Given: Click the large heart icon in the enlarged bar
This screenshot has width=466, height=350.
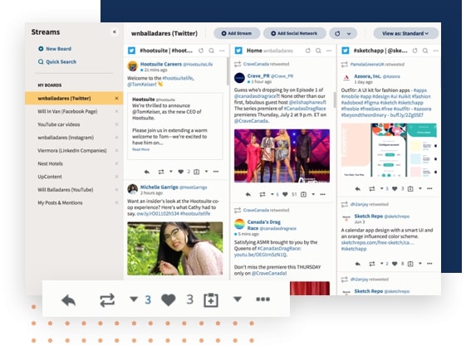Looking at the screenshot, I should pyautogui.click(x=169, y=300).
